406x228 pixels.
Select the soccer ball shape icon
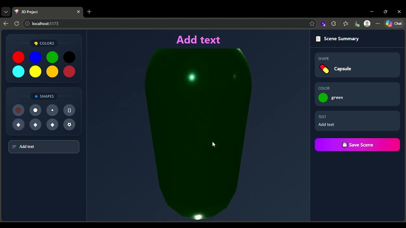coord(69,124)
